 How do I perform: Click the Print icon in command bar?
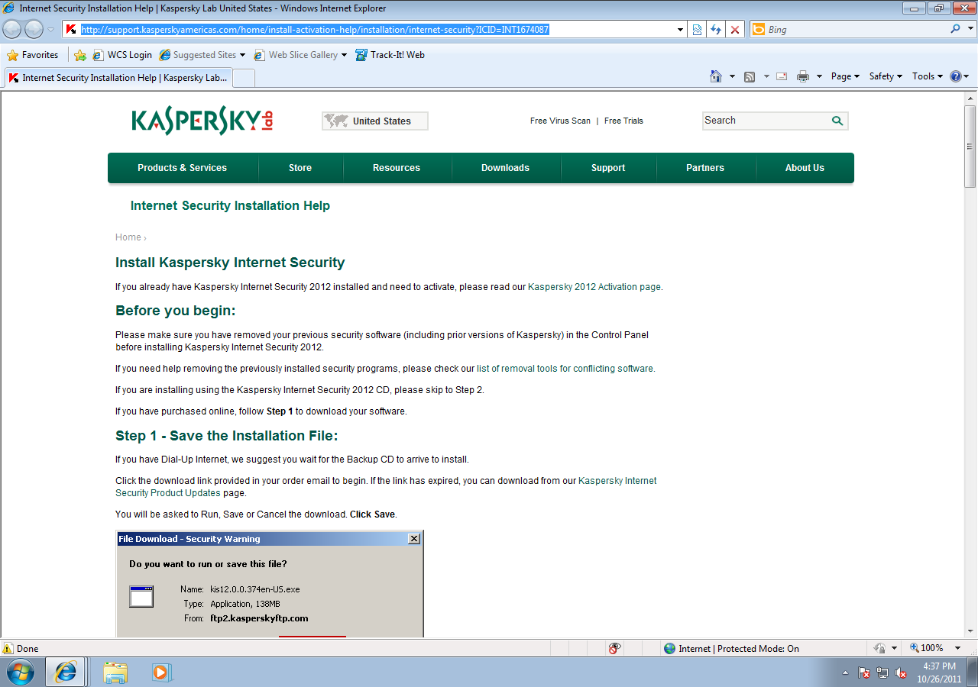[803, 76]
